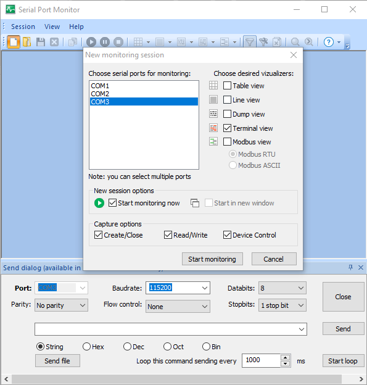This screenshot has width=367, height=385.
Task: Pause monitoring with the pause toolbar icon
Action: [105, 42]
